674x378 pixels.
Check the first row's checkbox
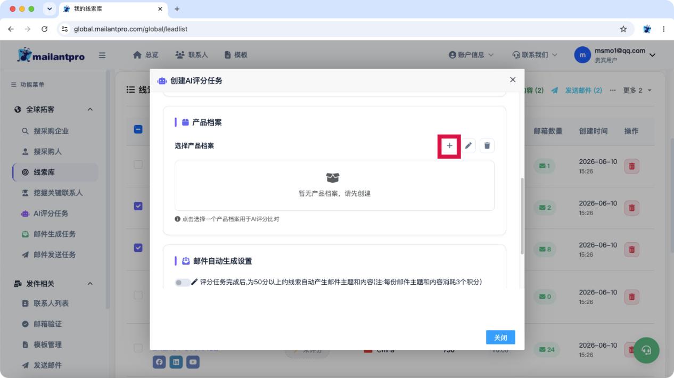click(x=138, y=165)
